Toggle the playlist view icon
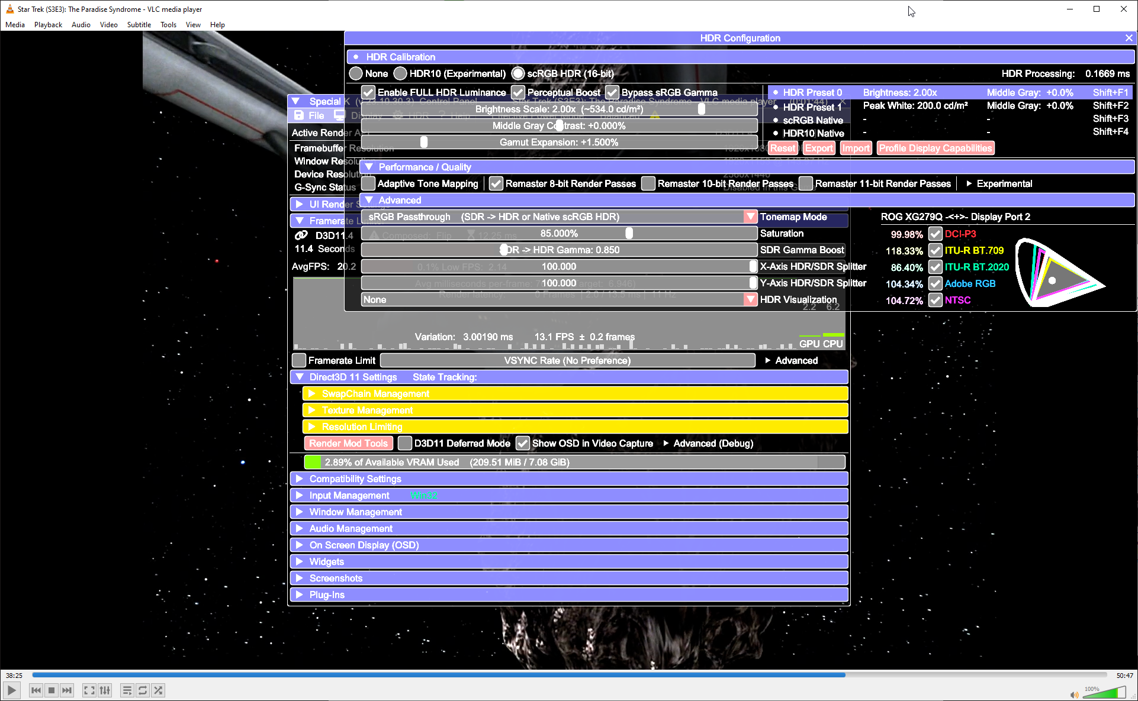Viewport: 1138px width, 701px height. coord(127,690)
